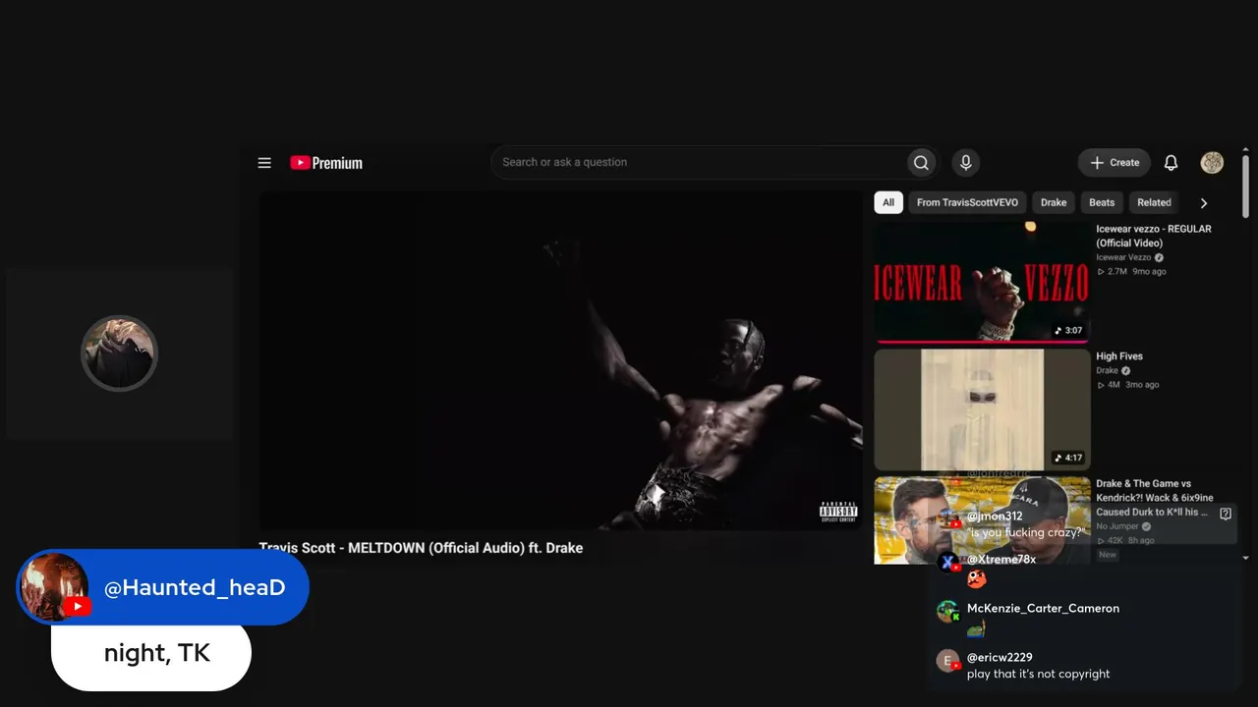Select the 'Drake' filter chip
Screen dimensions: 1258x707
tap(1054, 203)
